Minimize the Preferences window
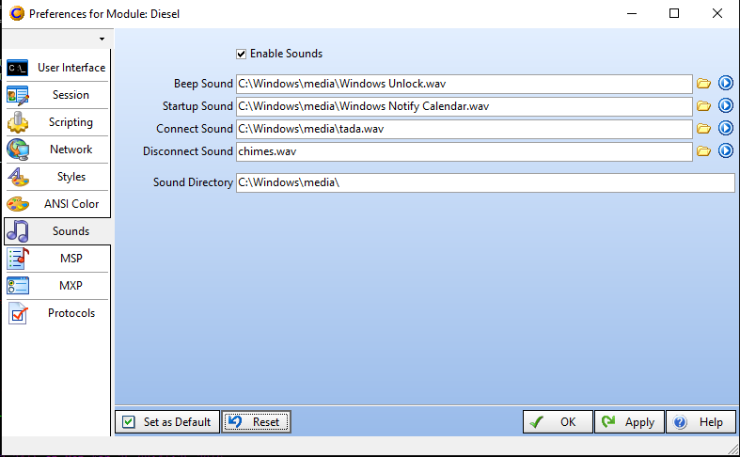 pyautogui.click(x=632, y=13)
